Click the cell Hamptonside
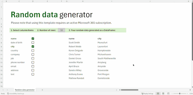Image resolution: width=193 pixels, height=95 pixels. [x=104, y=50]
